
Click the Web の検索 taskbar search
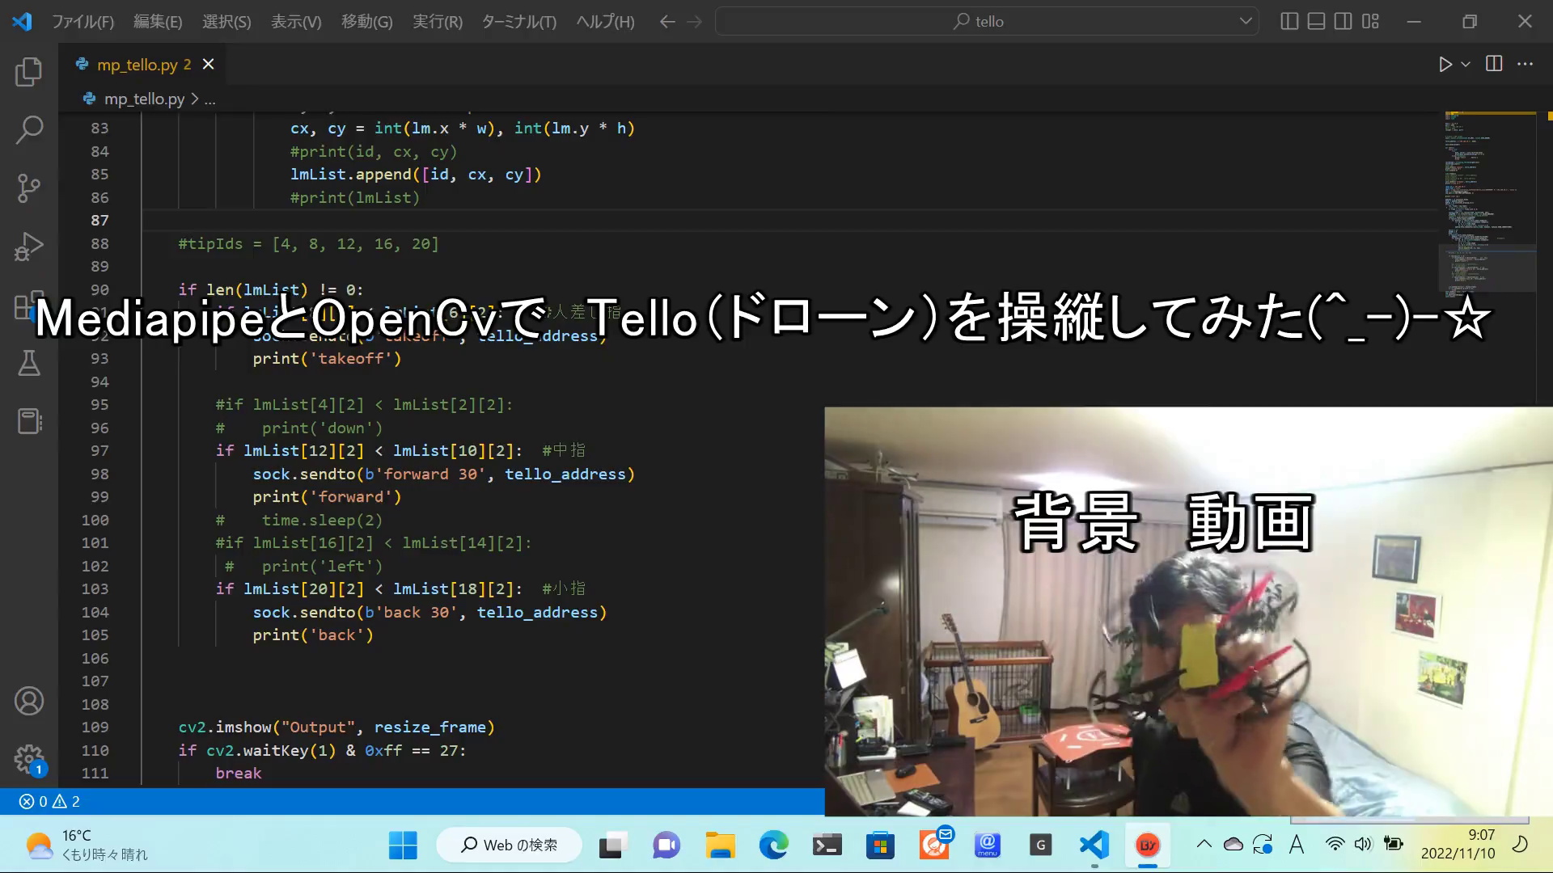coord(510,846)
